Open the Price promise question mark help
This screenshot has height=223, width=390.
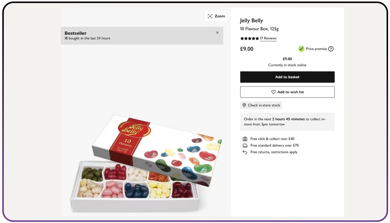click(331, 49)
